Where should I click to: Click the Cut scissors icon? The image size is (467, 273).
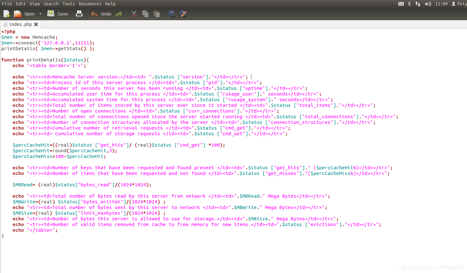134,14
